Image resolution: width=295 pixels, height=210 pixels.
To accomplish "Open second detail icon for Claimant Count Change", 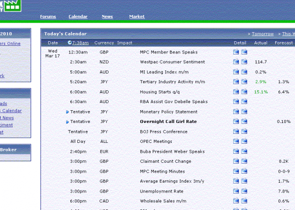I will [244, 161].
